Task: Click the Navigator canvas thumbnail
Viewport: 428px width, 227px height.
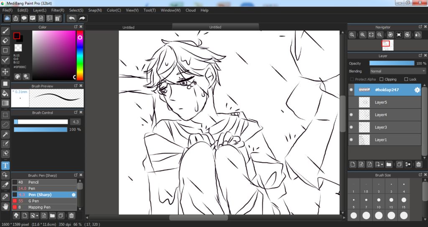Action: pyautogui.click(x=387, y=45)
